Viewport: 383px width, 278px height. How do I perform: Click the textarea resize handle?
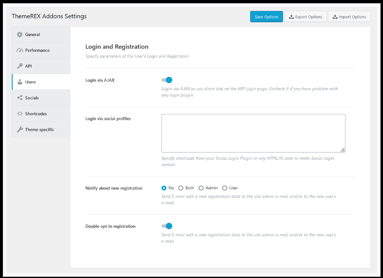[x=343, y=150]
